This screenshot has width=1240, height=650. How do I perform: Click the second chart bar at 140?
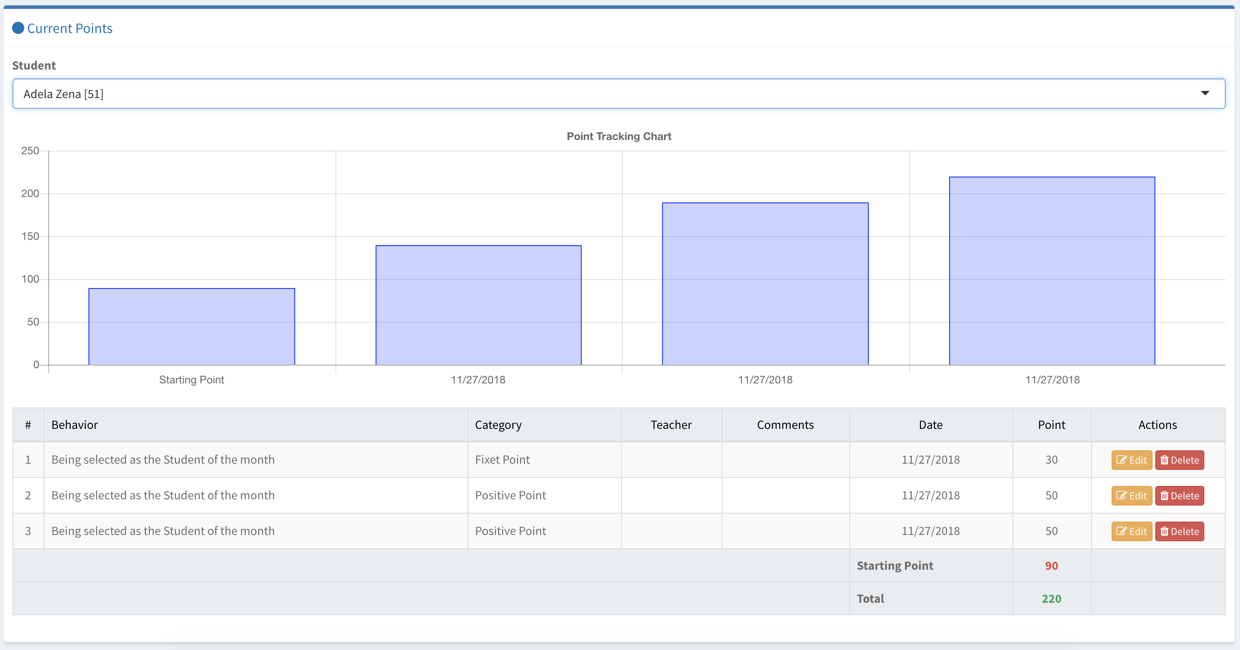[x=478, y=305]
